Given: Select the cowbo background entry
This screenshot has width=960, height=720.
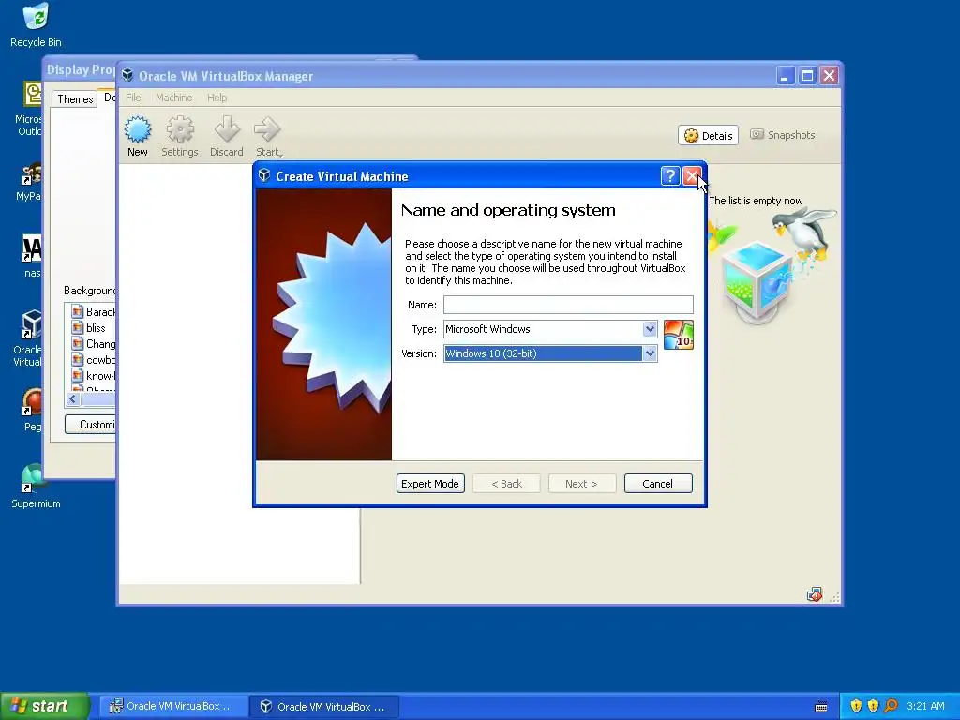Looking at the screenshot, I should click(93, 360).
